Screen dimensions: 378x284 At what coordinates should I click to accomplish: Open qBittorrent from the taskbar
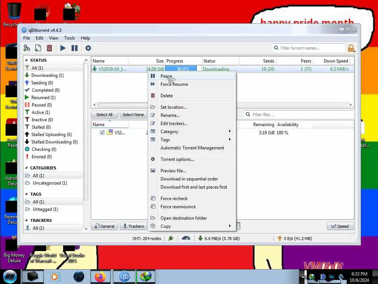tap(124, 277)
